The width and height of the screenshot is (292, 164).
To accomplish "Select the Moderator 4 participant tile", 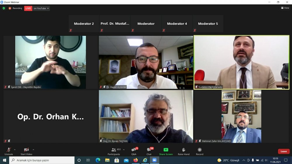I will [177, 24].
